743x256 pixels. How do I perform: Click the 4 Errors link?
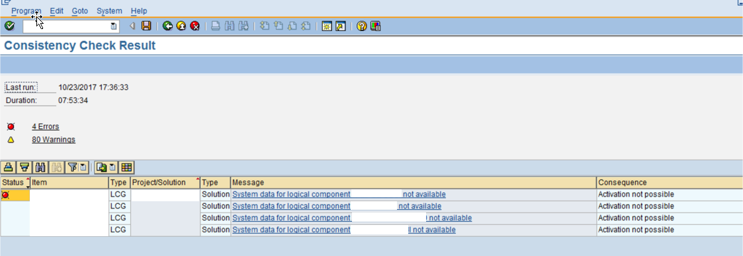[x=46, y=127]
